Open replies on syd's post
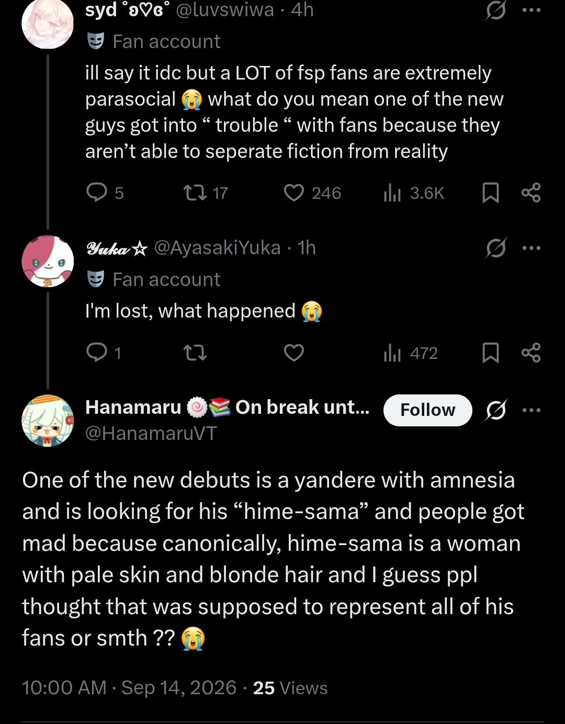Screen dimensions: 565x724 point(105,193)
